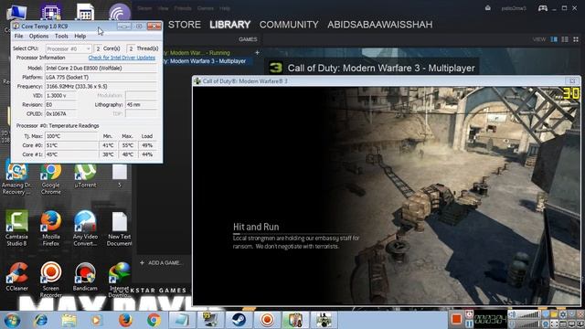Toggle the recorder microphone mute icon

click(513, 324)
